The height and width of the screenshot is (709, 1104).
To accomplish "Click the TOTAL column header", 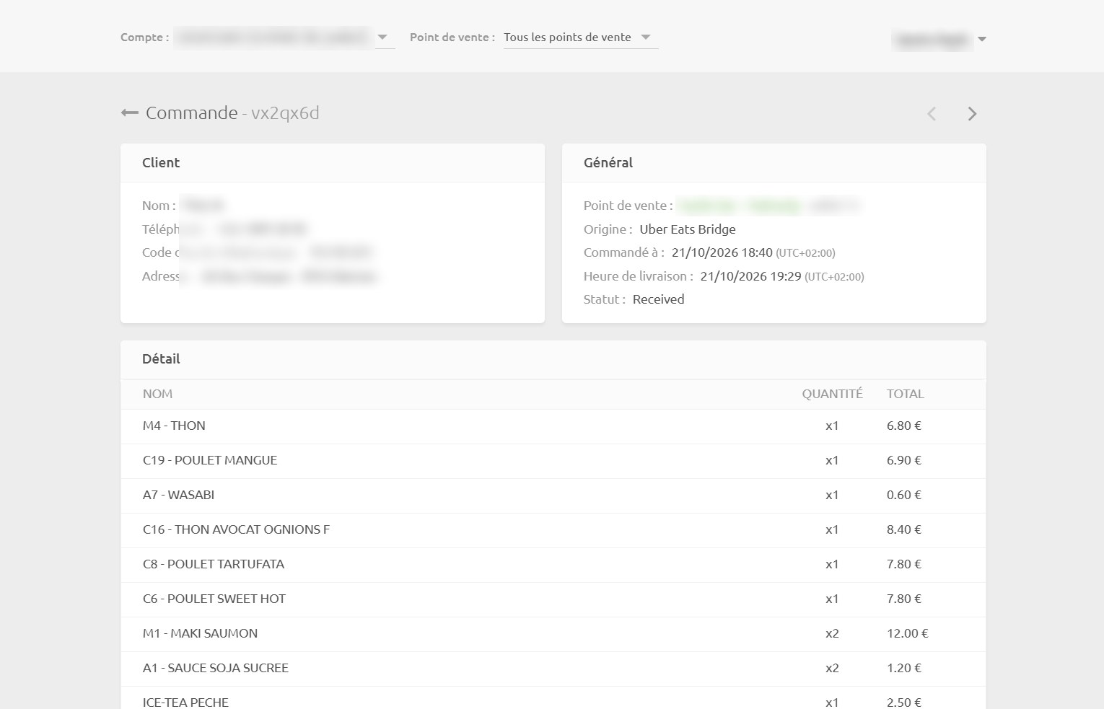I will tap(906, 394).
